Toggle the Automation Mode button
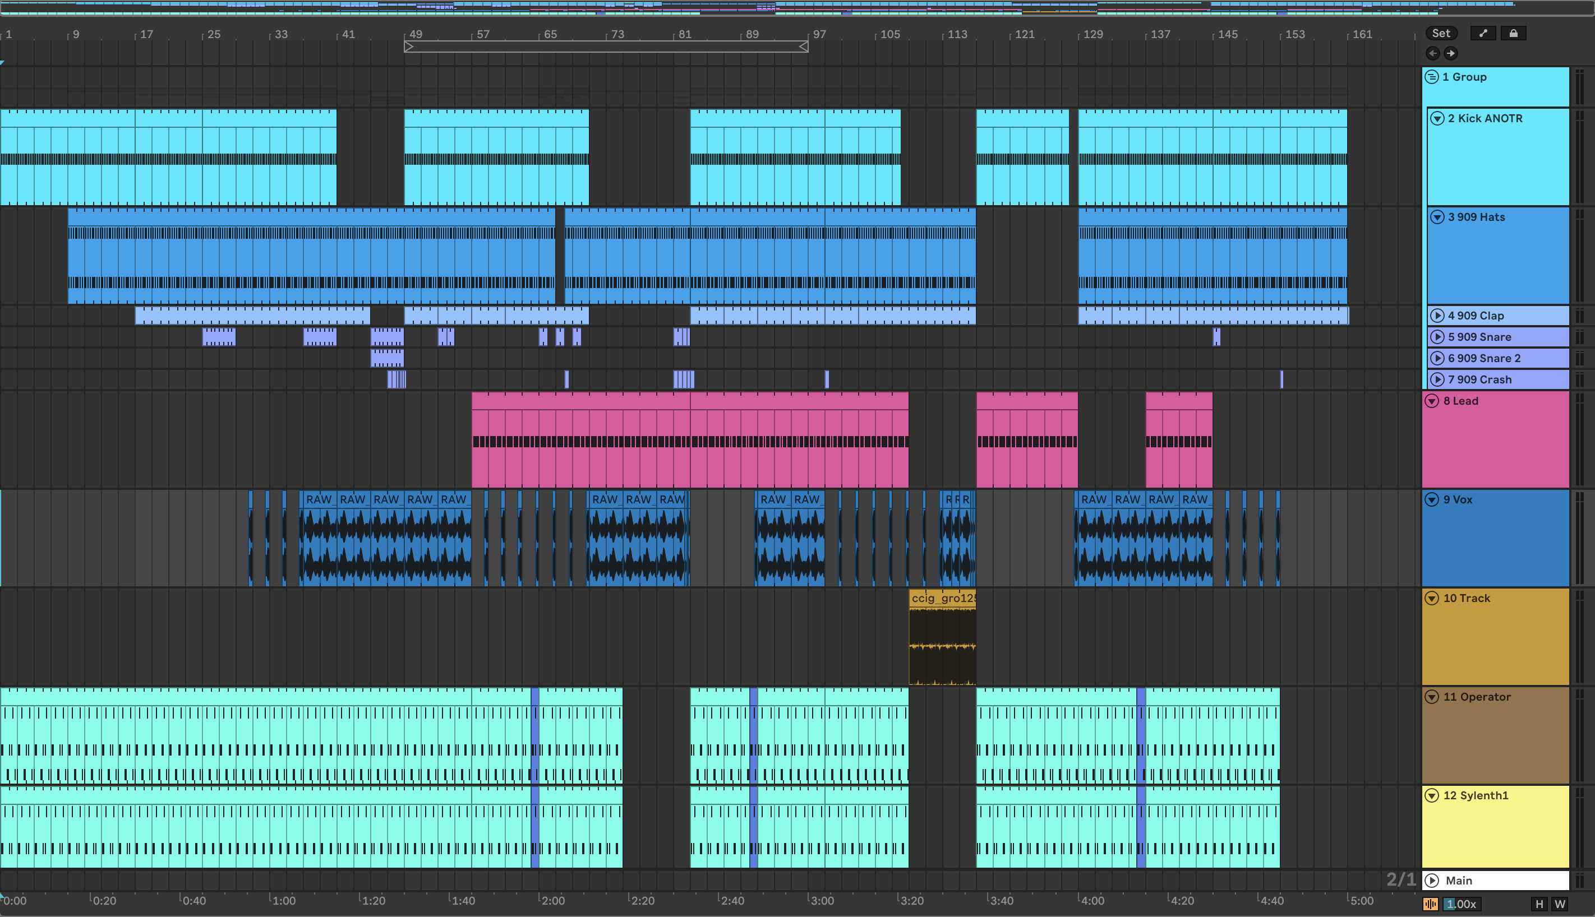The height and width of the screenshot is (917, 1595). 1483,34
